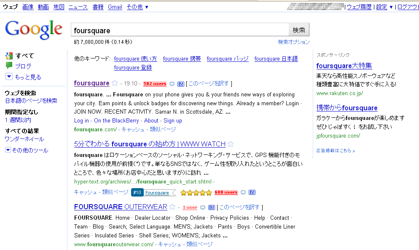419x250 pixels.
Task: Star the foursquare result
Action: [x=115, y=83]
